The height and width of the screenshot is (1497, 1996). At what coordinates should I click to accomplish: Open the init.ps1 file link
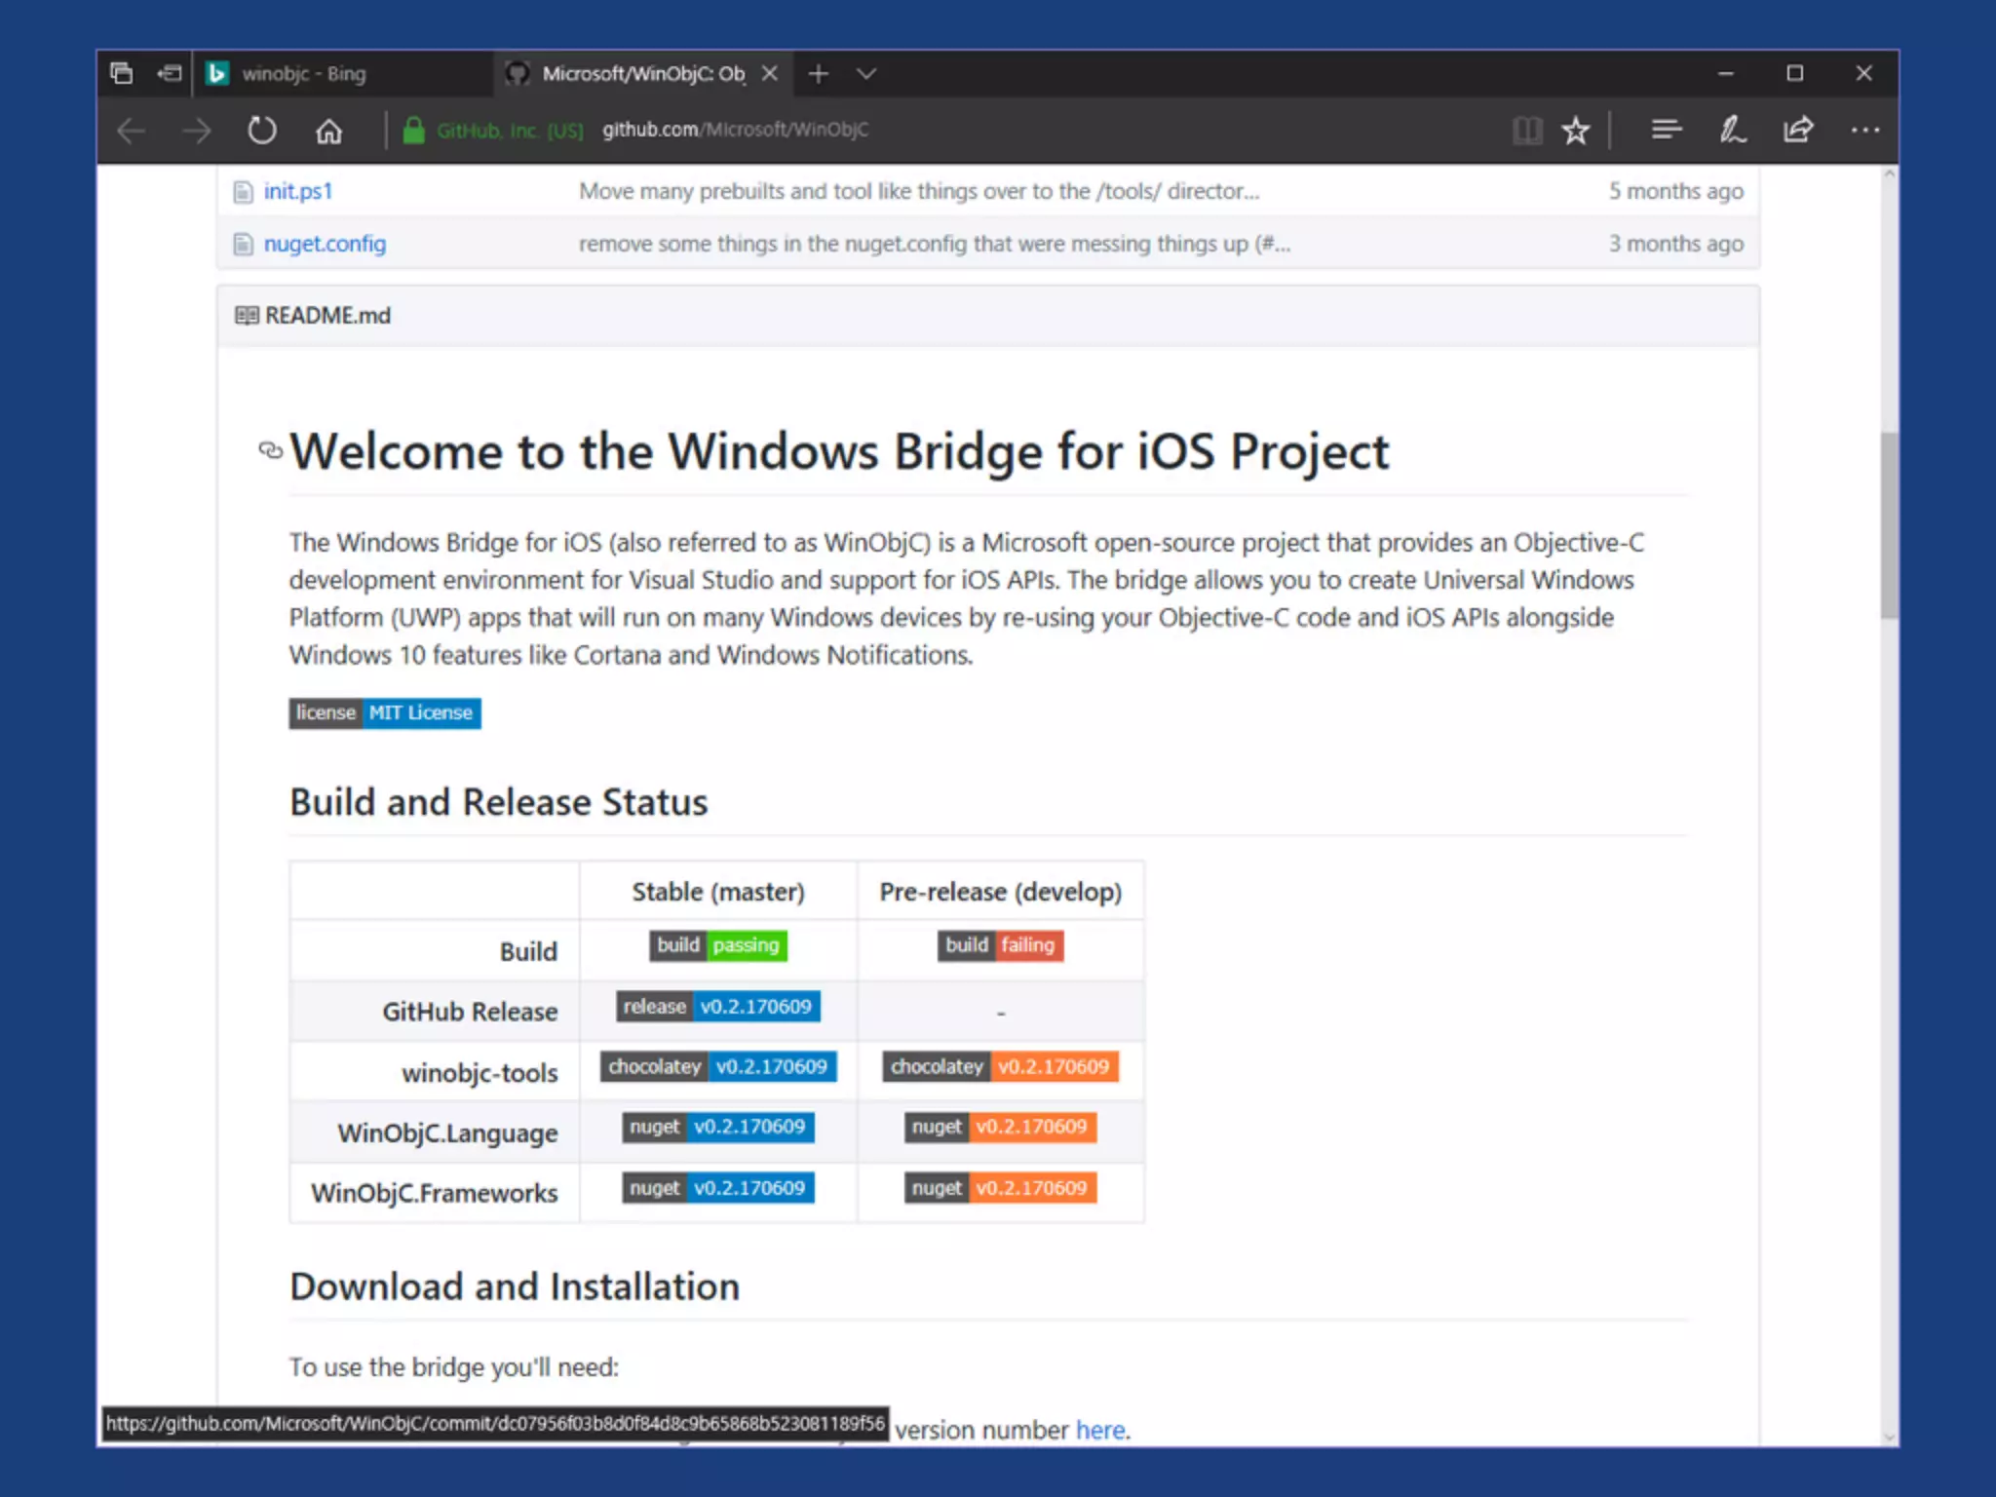[x=297, y=191]
